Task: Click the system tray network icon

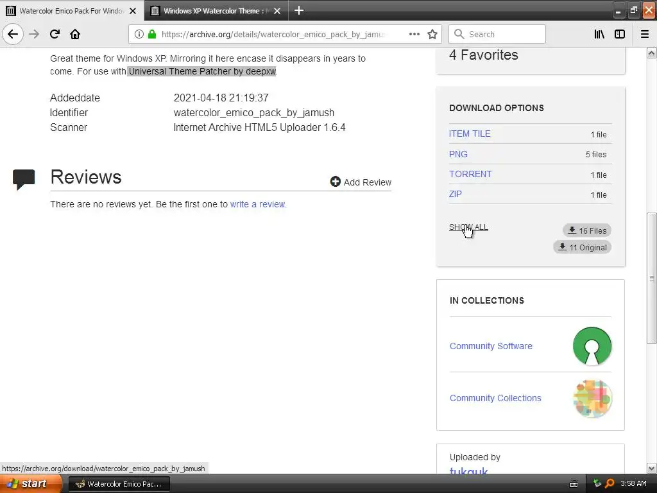Action: 597,483
